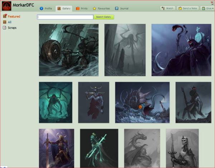Open the Favourites tab
Screen dimensions: 215x168
[101, 8]
